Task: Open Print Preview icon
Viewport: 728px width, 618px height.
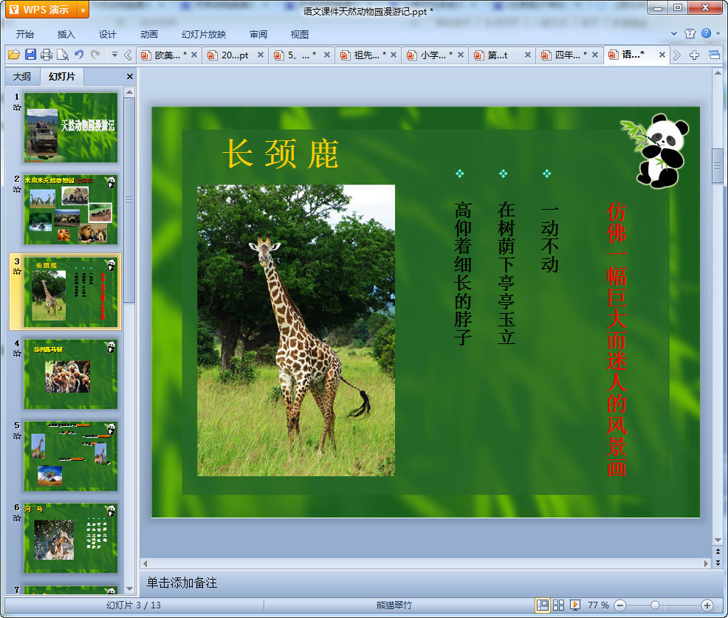Action: pyautogui.click(x=63, y=55)
